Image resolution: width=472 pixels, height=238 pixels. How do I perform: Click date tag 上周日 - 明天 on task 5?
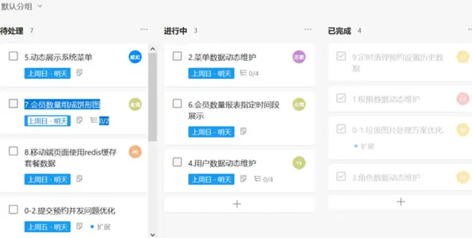[x=48, y=73]
